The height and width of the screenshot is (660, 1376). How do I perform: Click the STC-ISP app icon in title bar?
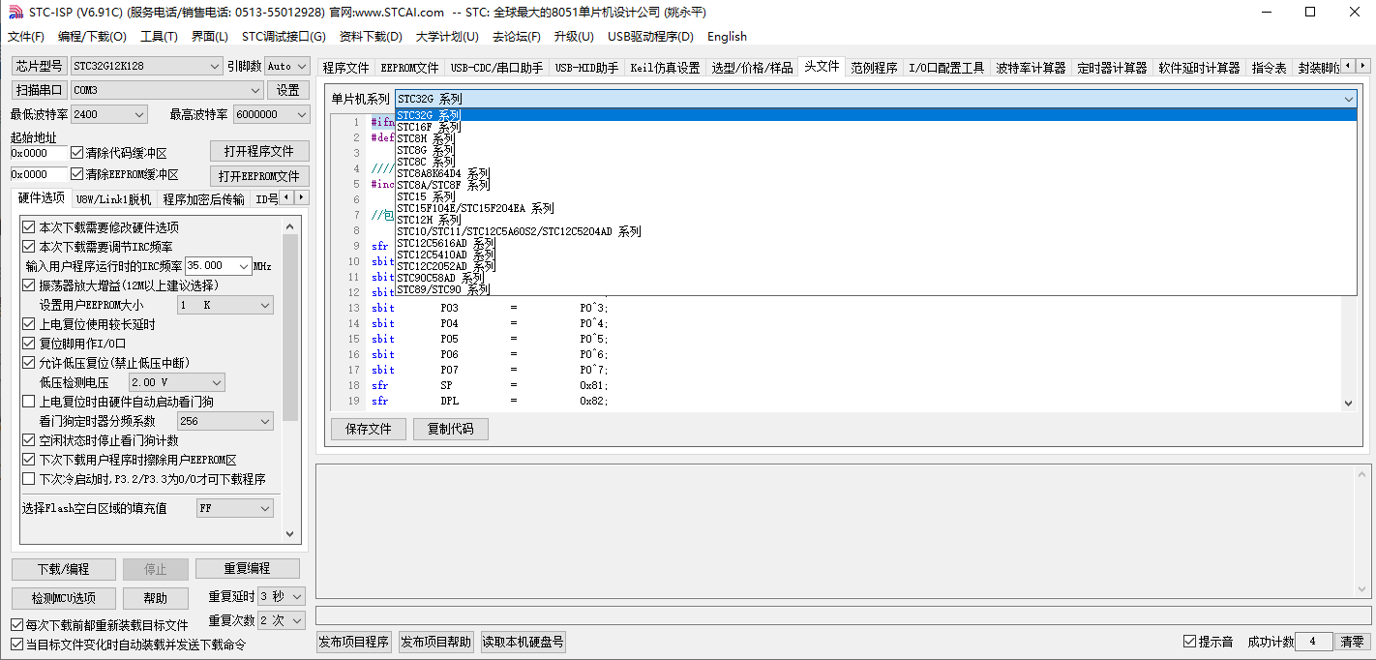[x=14, y=13]
